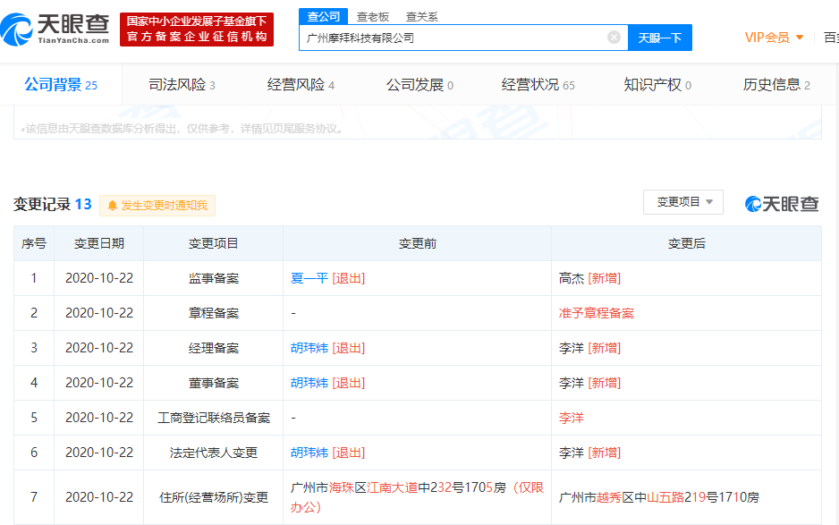Screen dimensions: 839x525
Task: Open the 经营风险 tab
Action: [301, 85]
